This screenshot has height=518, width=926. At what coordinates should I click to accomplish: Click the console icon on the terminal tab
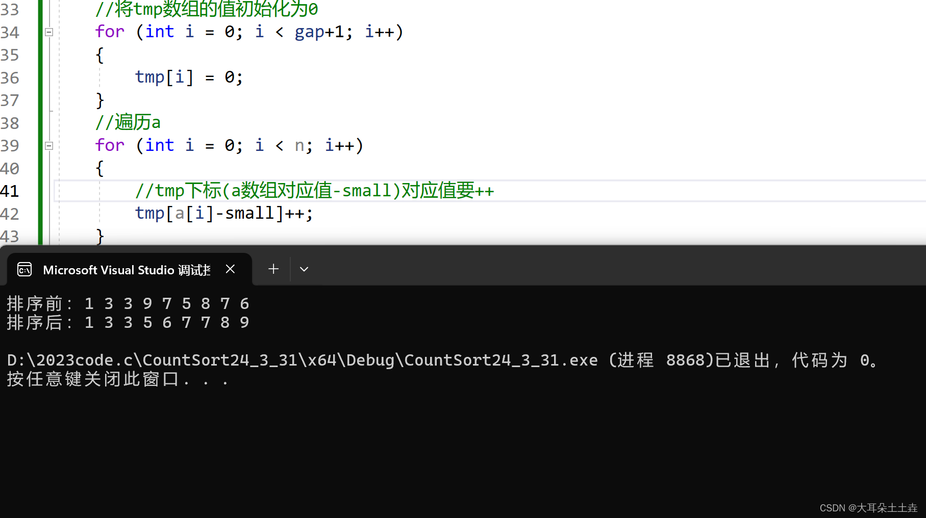(24, 269)
